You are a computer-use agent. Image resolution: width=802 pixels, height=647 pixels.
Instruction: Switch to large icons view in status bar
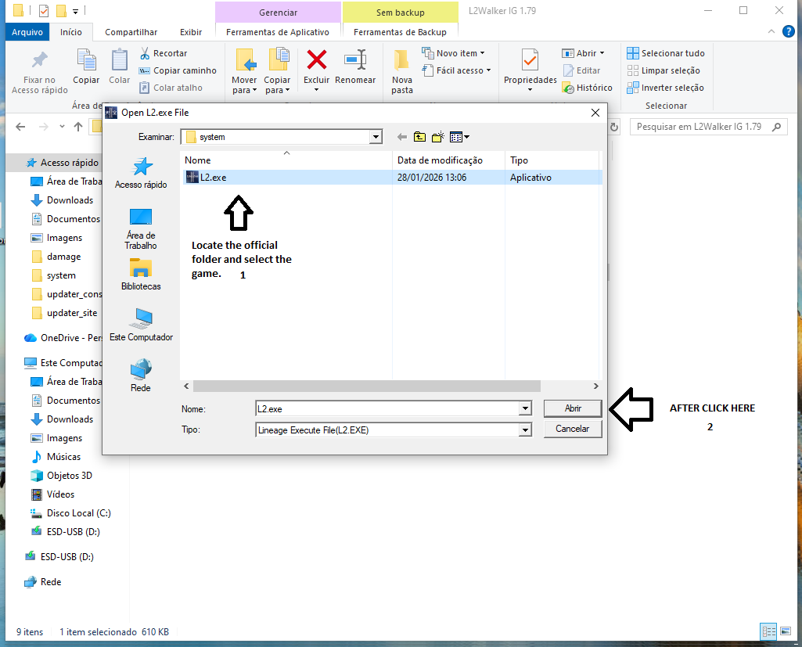785,631
